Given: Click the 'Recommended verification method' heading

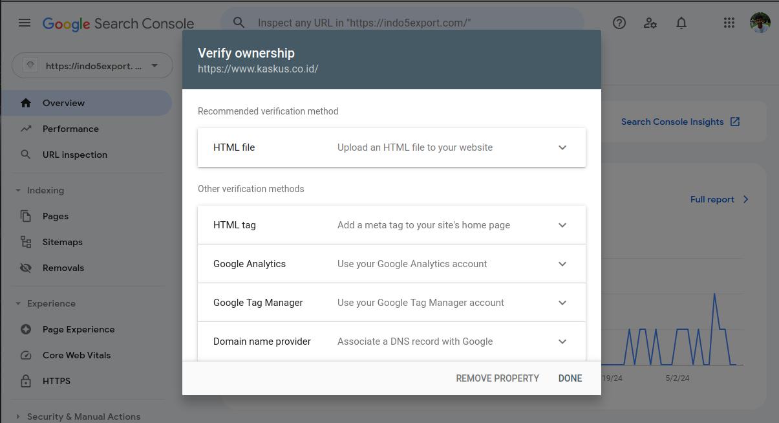Looking at the screenshot, I should pyautogui.click(x=268, y=111).
